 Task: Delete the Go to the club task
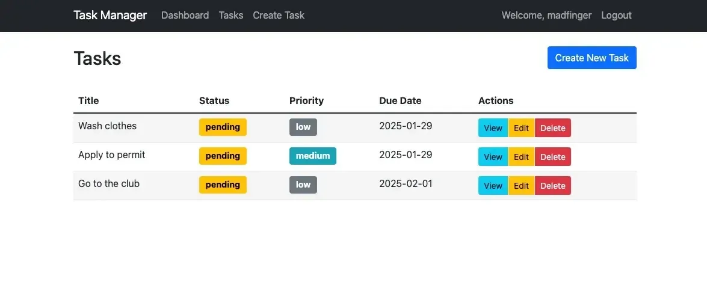pyautogui.click(x=552, y=186)
